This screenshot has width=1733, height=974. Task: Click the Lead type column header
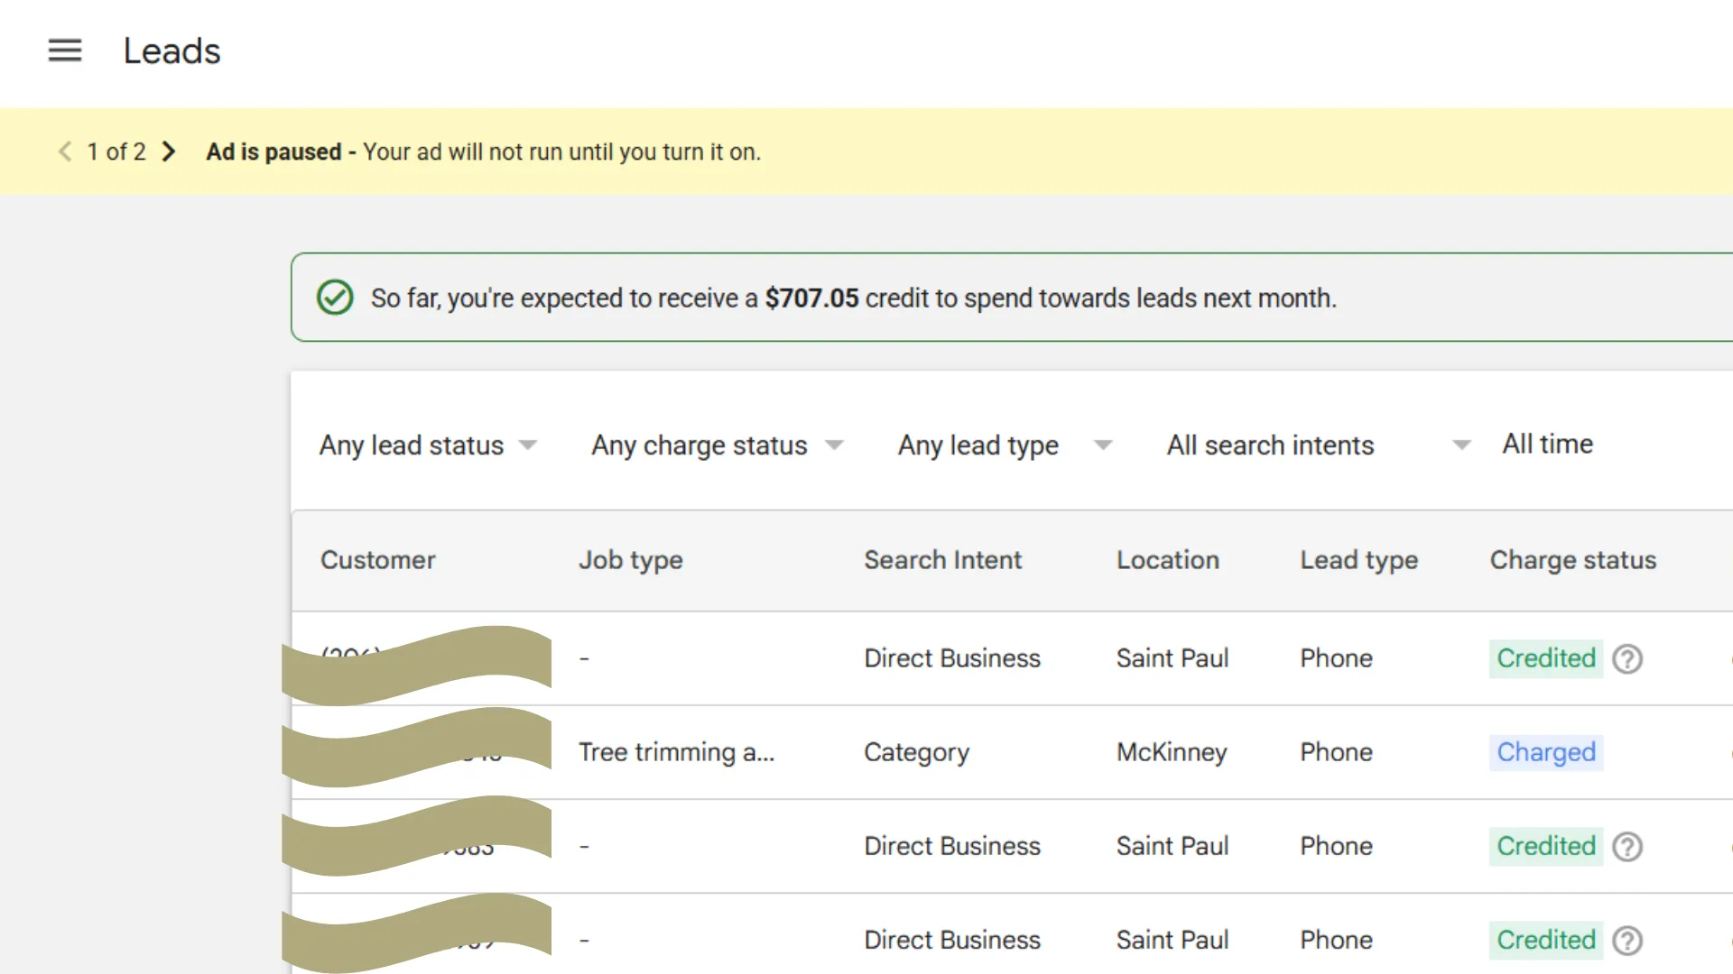1359,560
